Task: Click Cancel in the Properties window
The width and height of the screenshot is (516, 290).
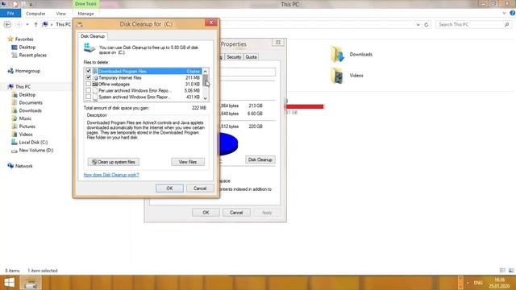Action: (x=236, y=213)
